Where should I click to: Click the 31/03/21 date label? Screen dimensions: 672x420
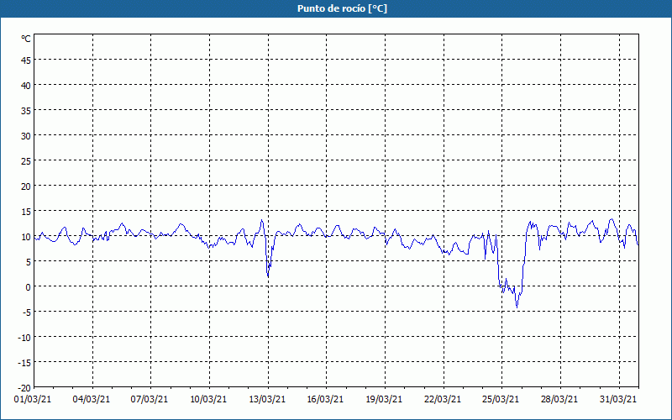618,399
